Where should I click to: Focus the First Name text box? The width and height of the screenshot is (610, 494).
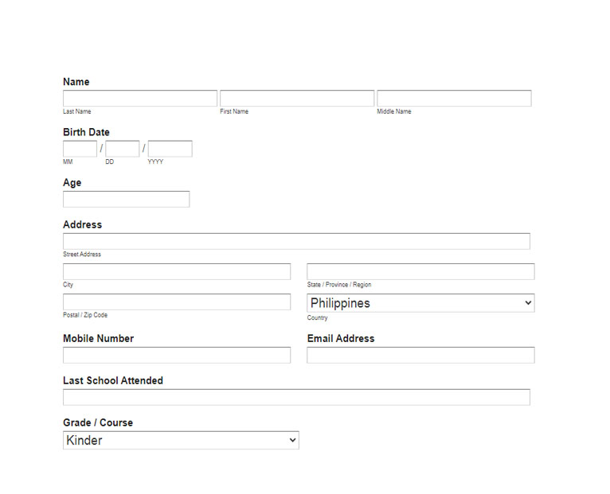(x=296, y=99)
